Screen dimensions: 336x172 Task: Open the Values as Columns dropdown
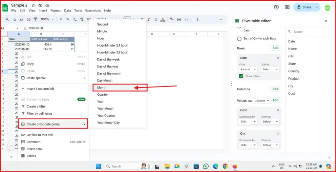tap(262, 101)
